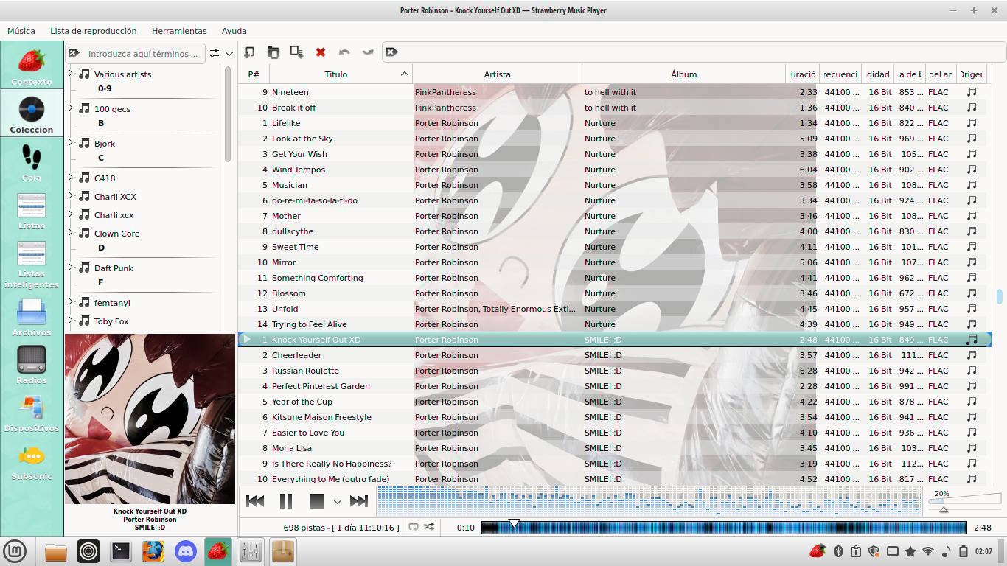The width and height of the screenshot is (1007, 566).
Task: Open the Listas inteligentes tab
Action: [32, 264]
